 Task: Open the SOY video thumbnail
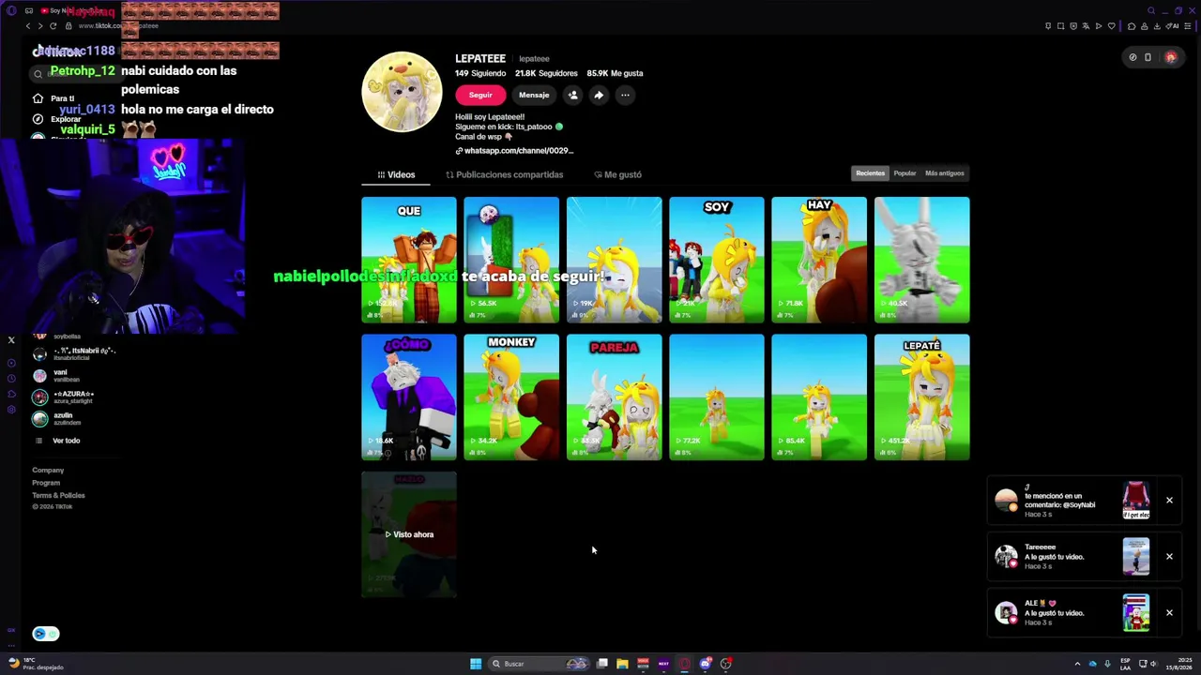[x=717, y=260]
